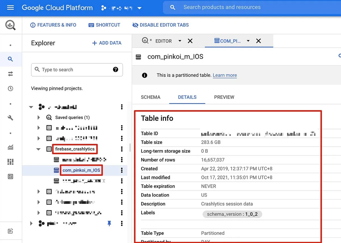341x243 pixels.
Task: Open the Administration wrench icon
Action: (11, 118)
